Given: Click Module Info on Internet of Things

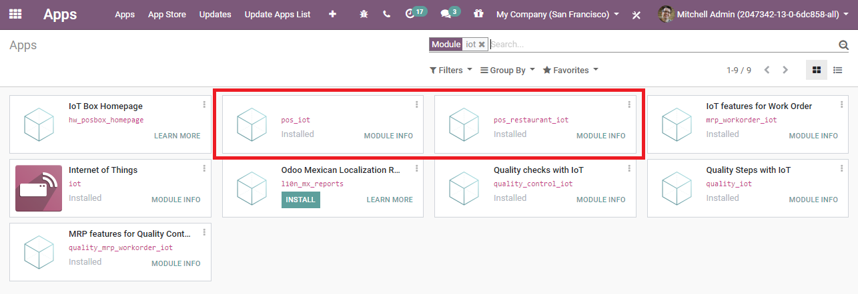Looking at the screenshot, I should 175,200.
